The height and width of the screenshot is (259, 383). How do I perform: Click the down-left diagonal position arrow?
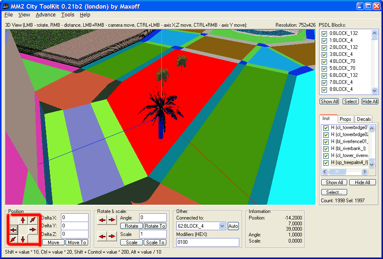pyautogui.click(x=13, y=239)
